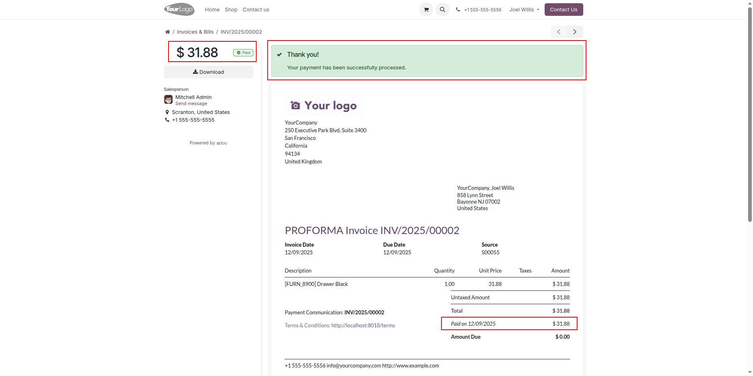Screen dimensions: 753x376
Task: Click the phone icon in header
Action: pyautogui.click(x=458, y=10)
